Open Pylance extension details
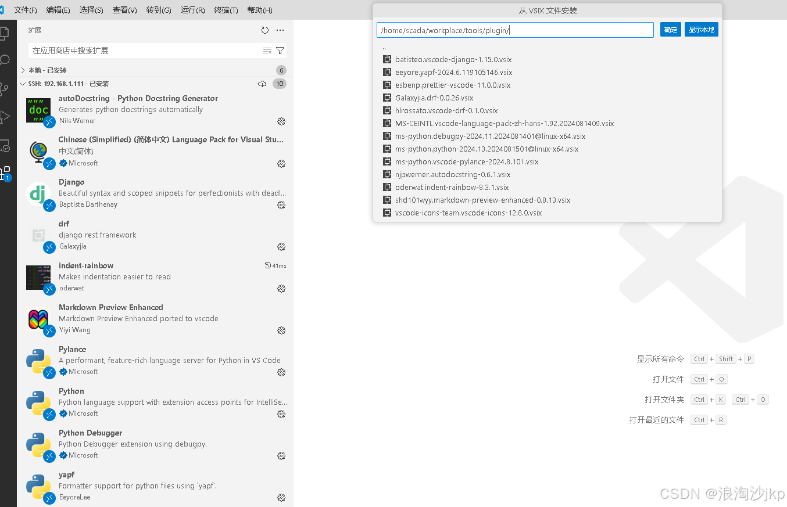 pyautogui.click(x=155, y=361)
